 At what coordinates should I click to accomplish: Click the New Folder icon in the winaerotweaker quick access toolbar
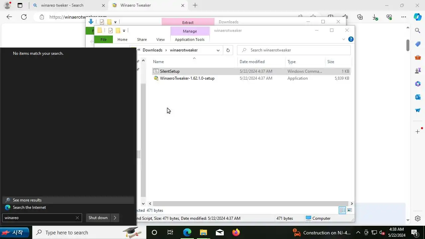tap(118, 31)
